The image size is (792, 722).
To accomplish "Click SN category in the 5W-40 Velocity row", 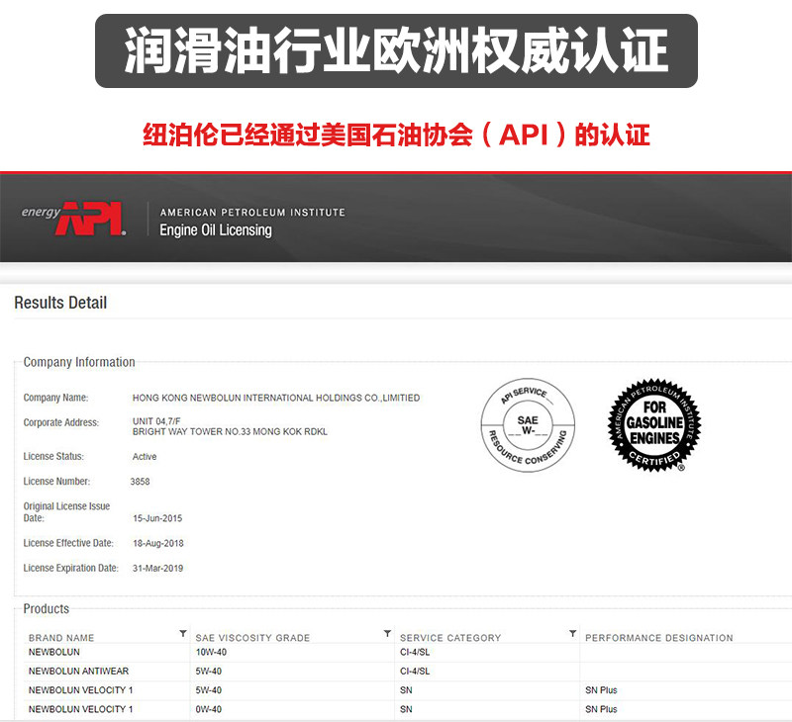I will point(406,690).
